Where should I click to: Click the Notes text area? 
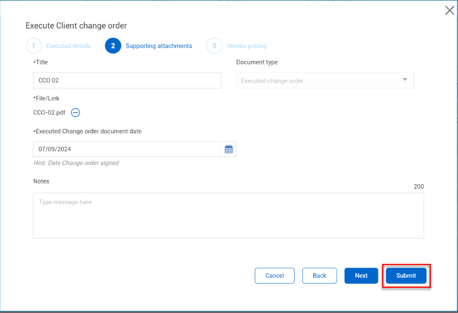(228, 215)
